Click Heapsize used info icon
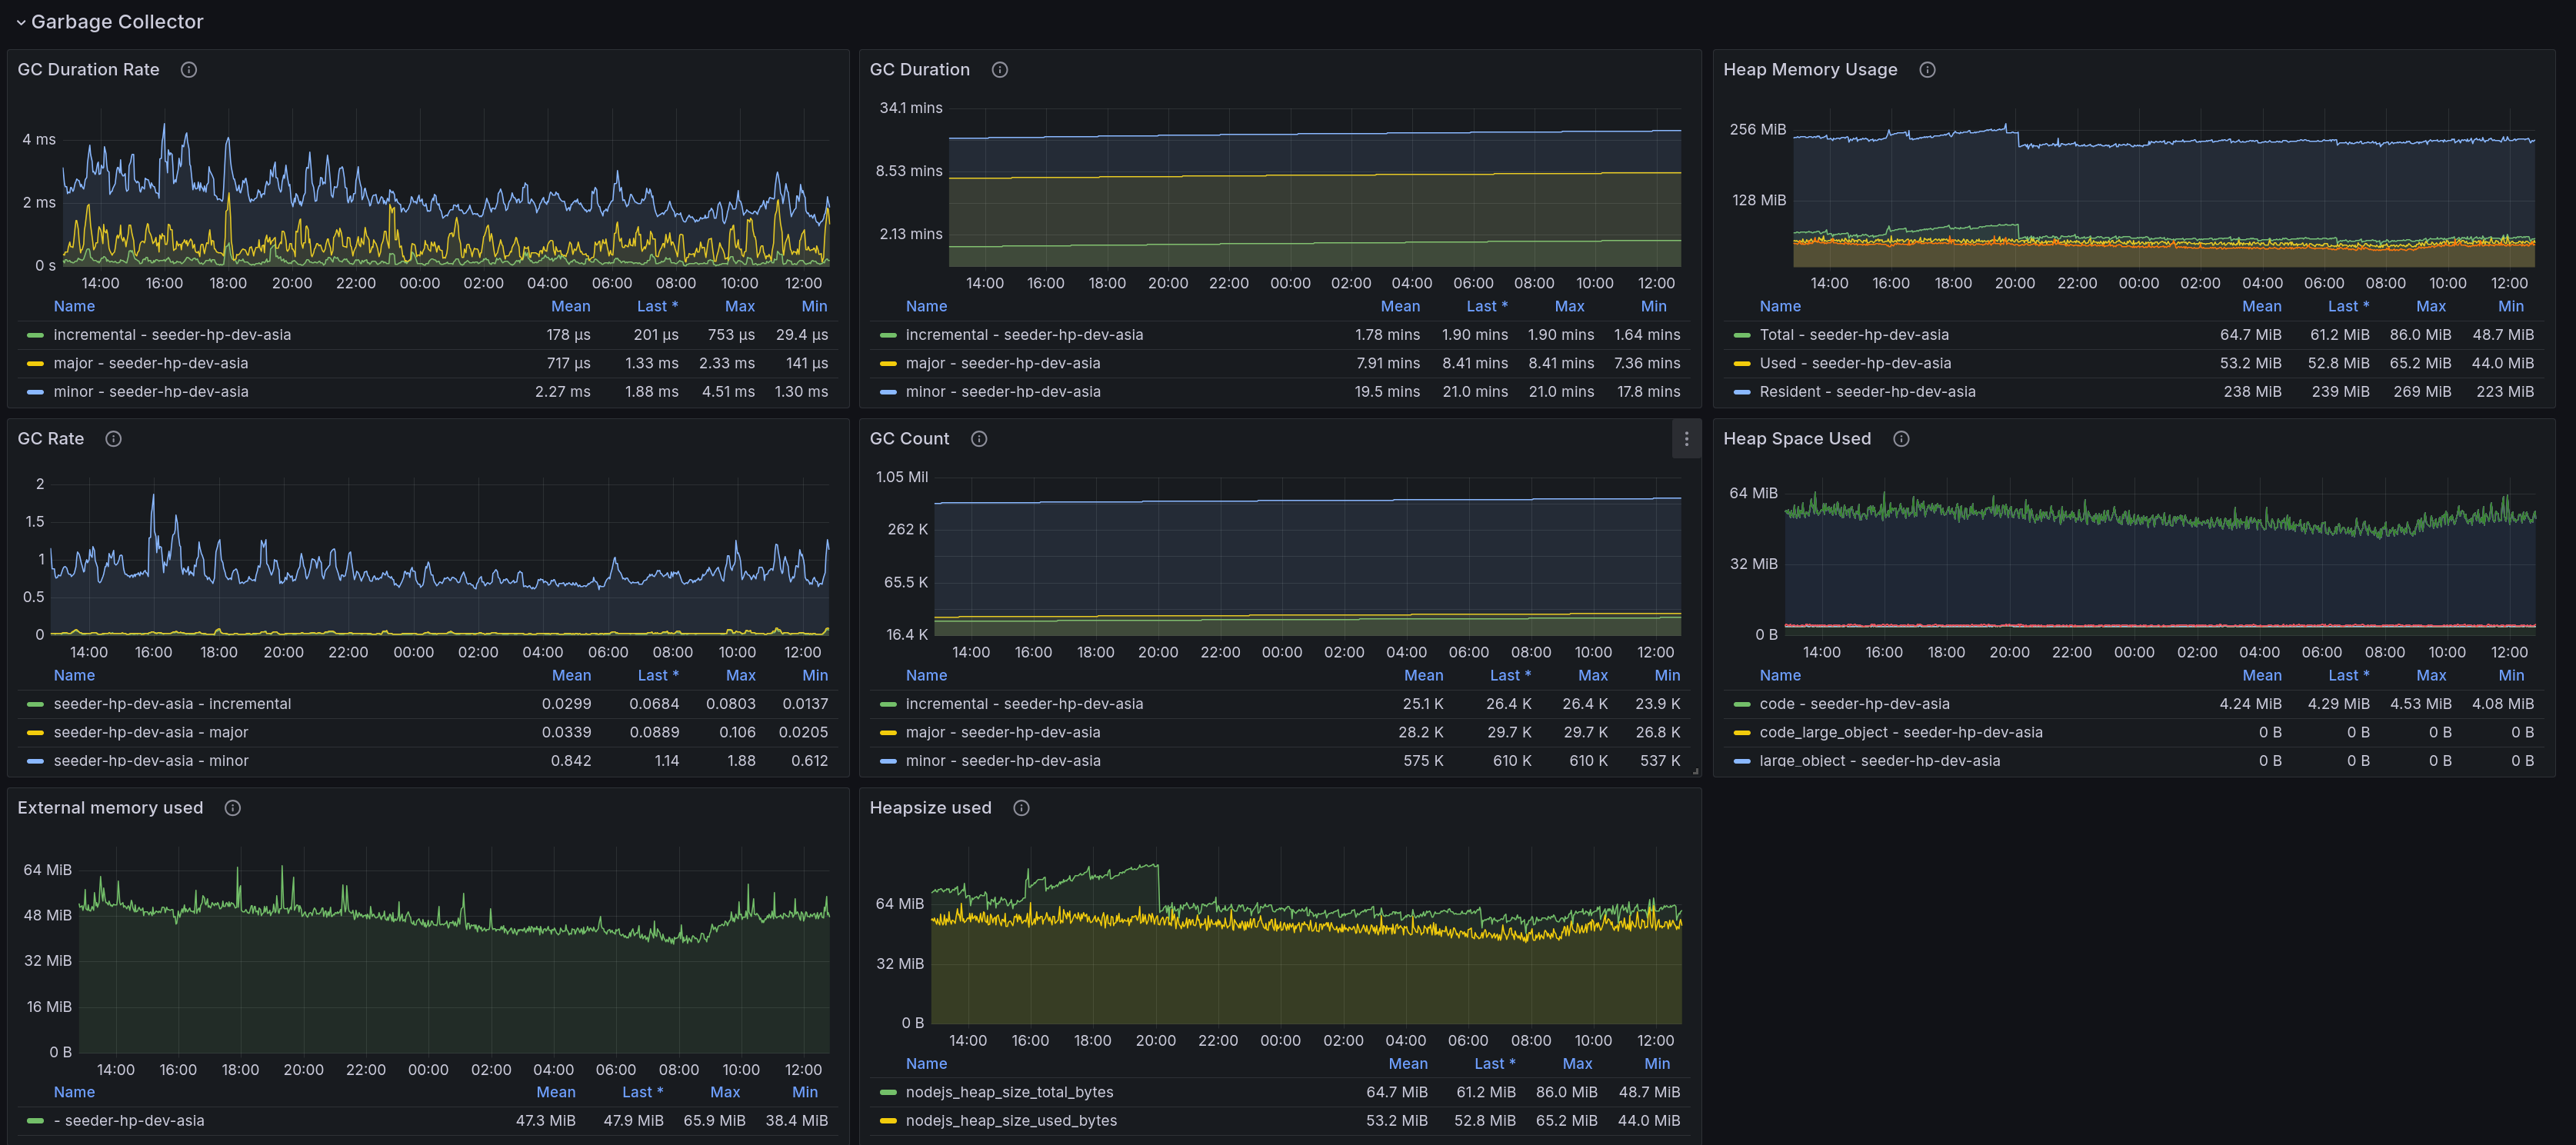 pos(1021,807)
